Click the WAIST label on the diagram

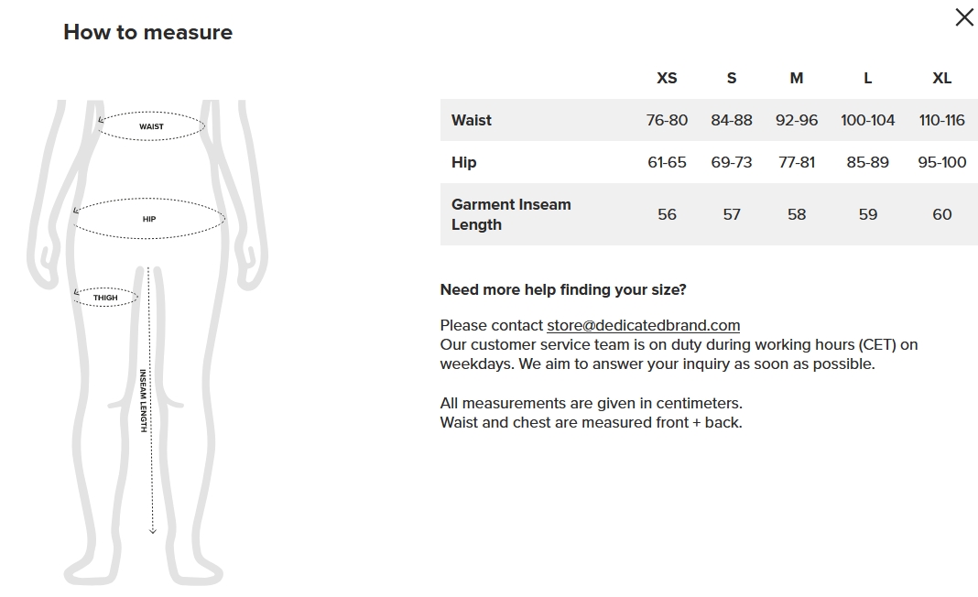click(x=151, y=126)
